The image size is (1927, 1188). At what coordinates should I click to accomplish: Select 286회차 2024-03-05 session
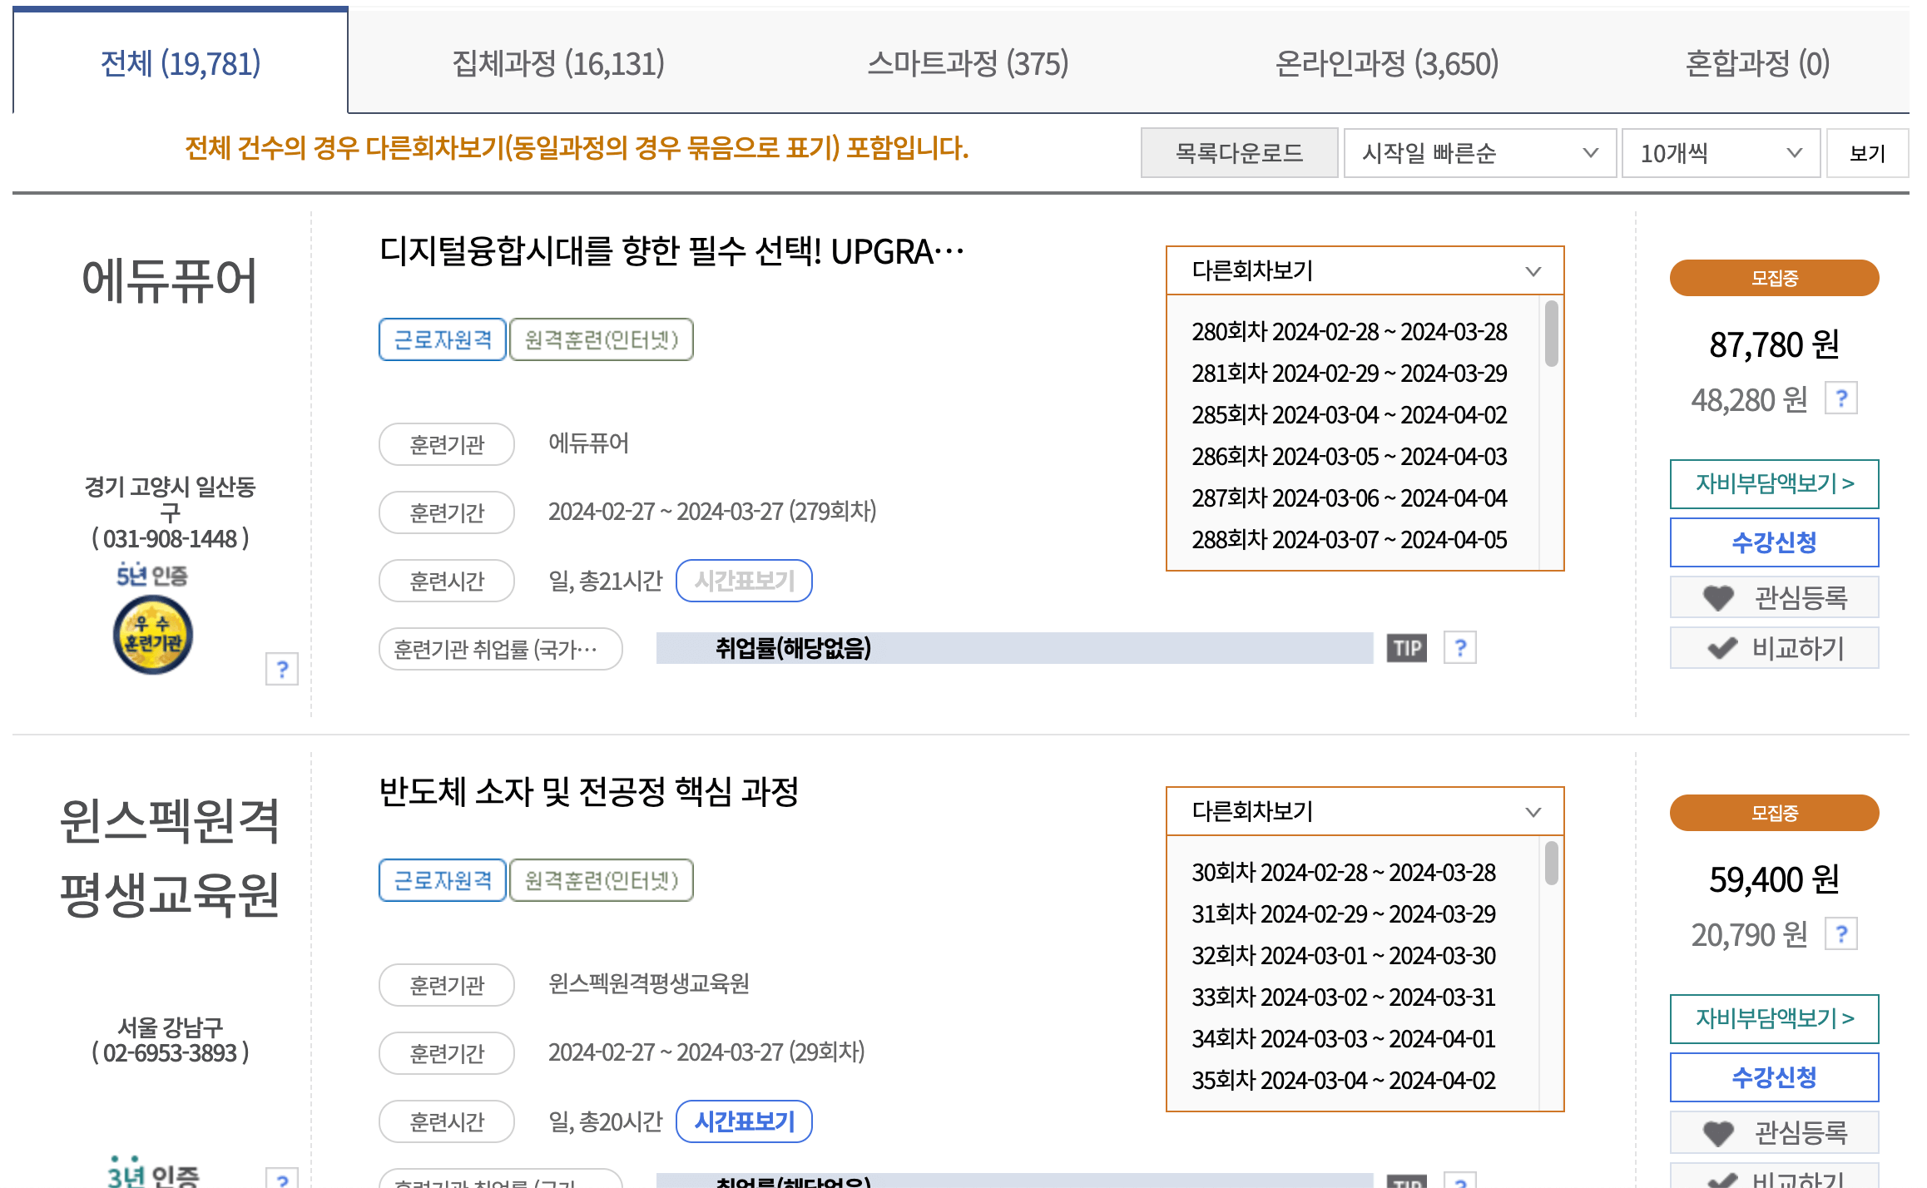click(1349, 457)
